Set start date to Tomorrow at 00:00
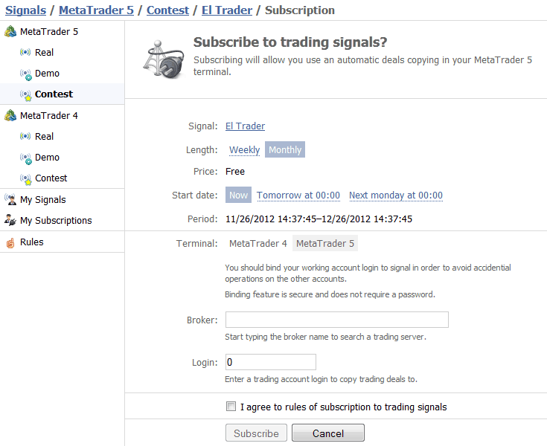Screen dimensions: 547x446 [298, 195]
